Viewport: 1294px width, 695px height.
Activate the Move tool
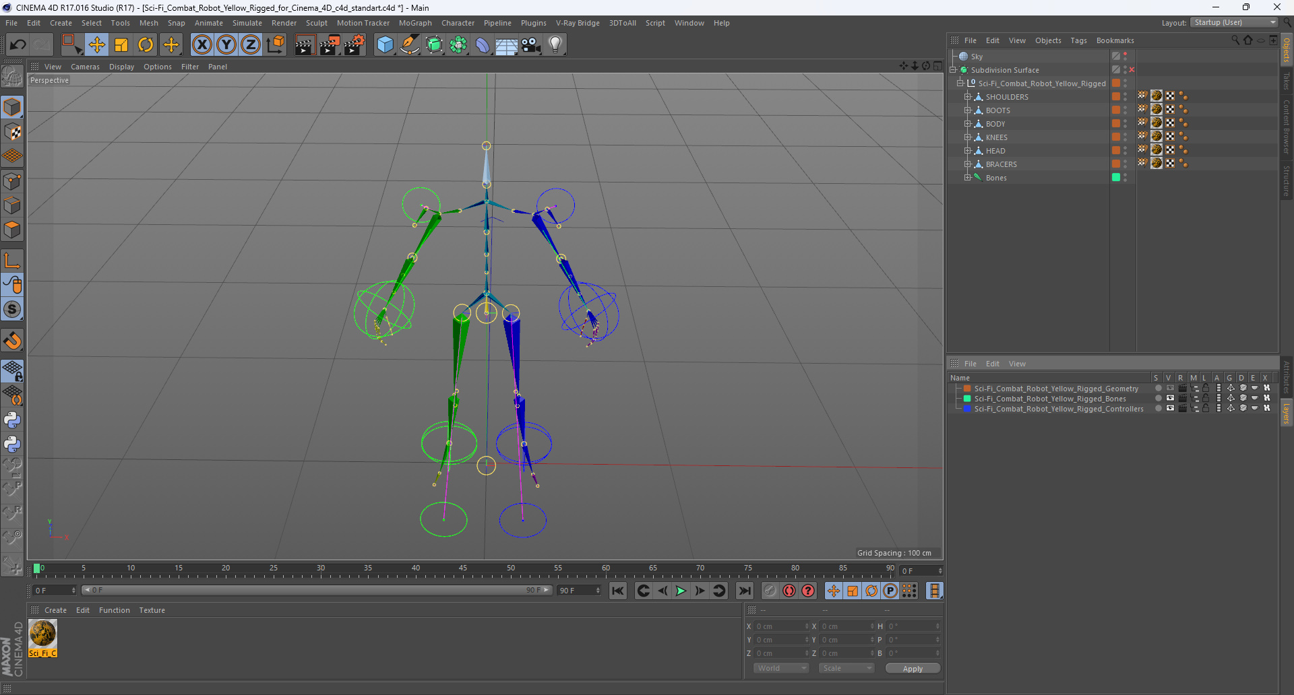pos(96,45)
